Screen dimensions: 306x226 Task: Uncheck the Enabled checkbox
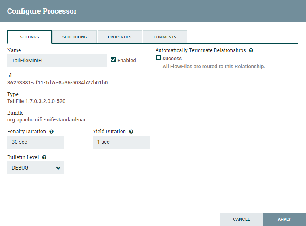(113, 60)
